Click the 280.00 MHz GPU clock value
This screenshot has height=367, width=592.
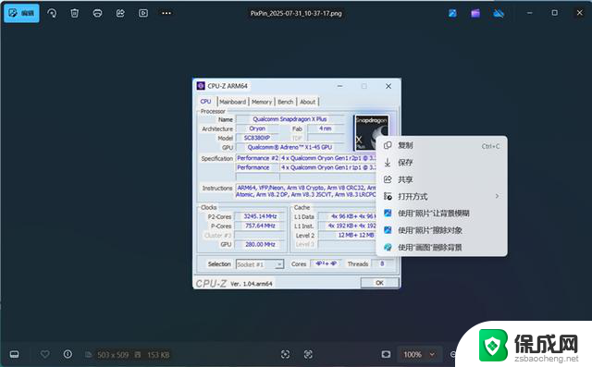coord(260,244)
